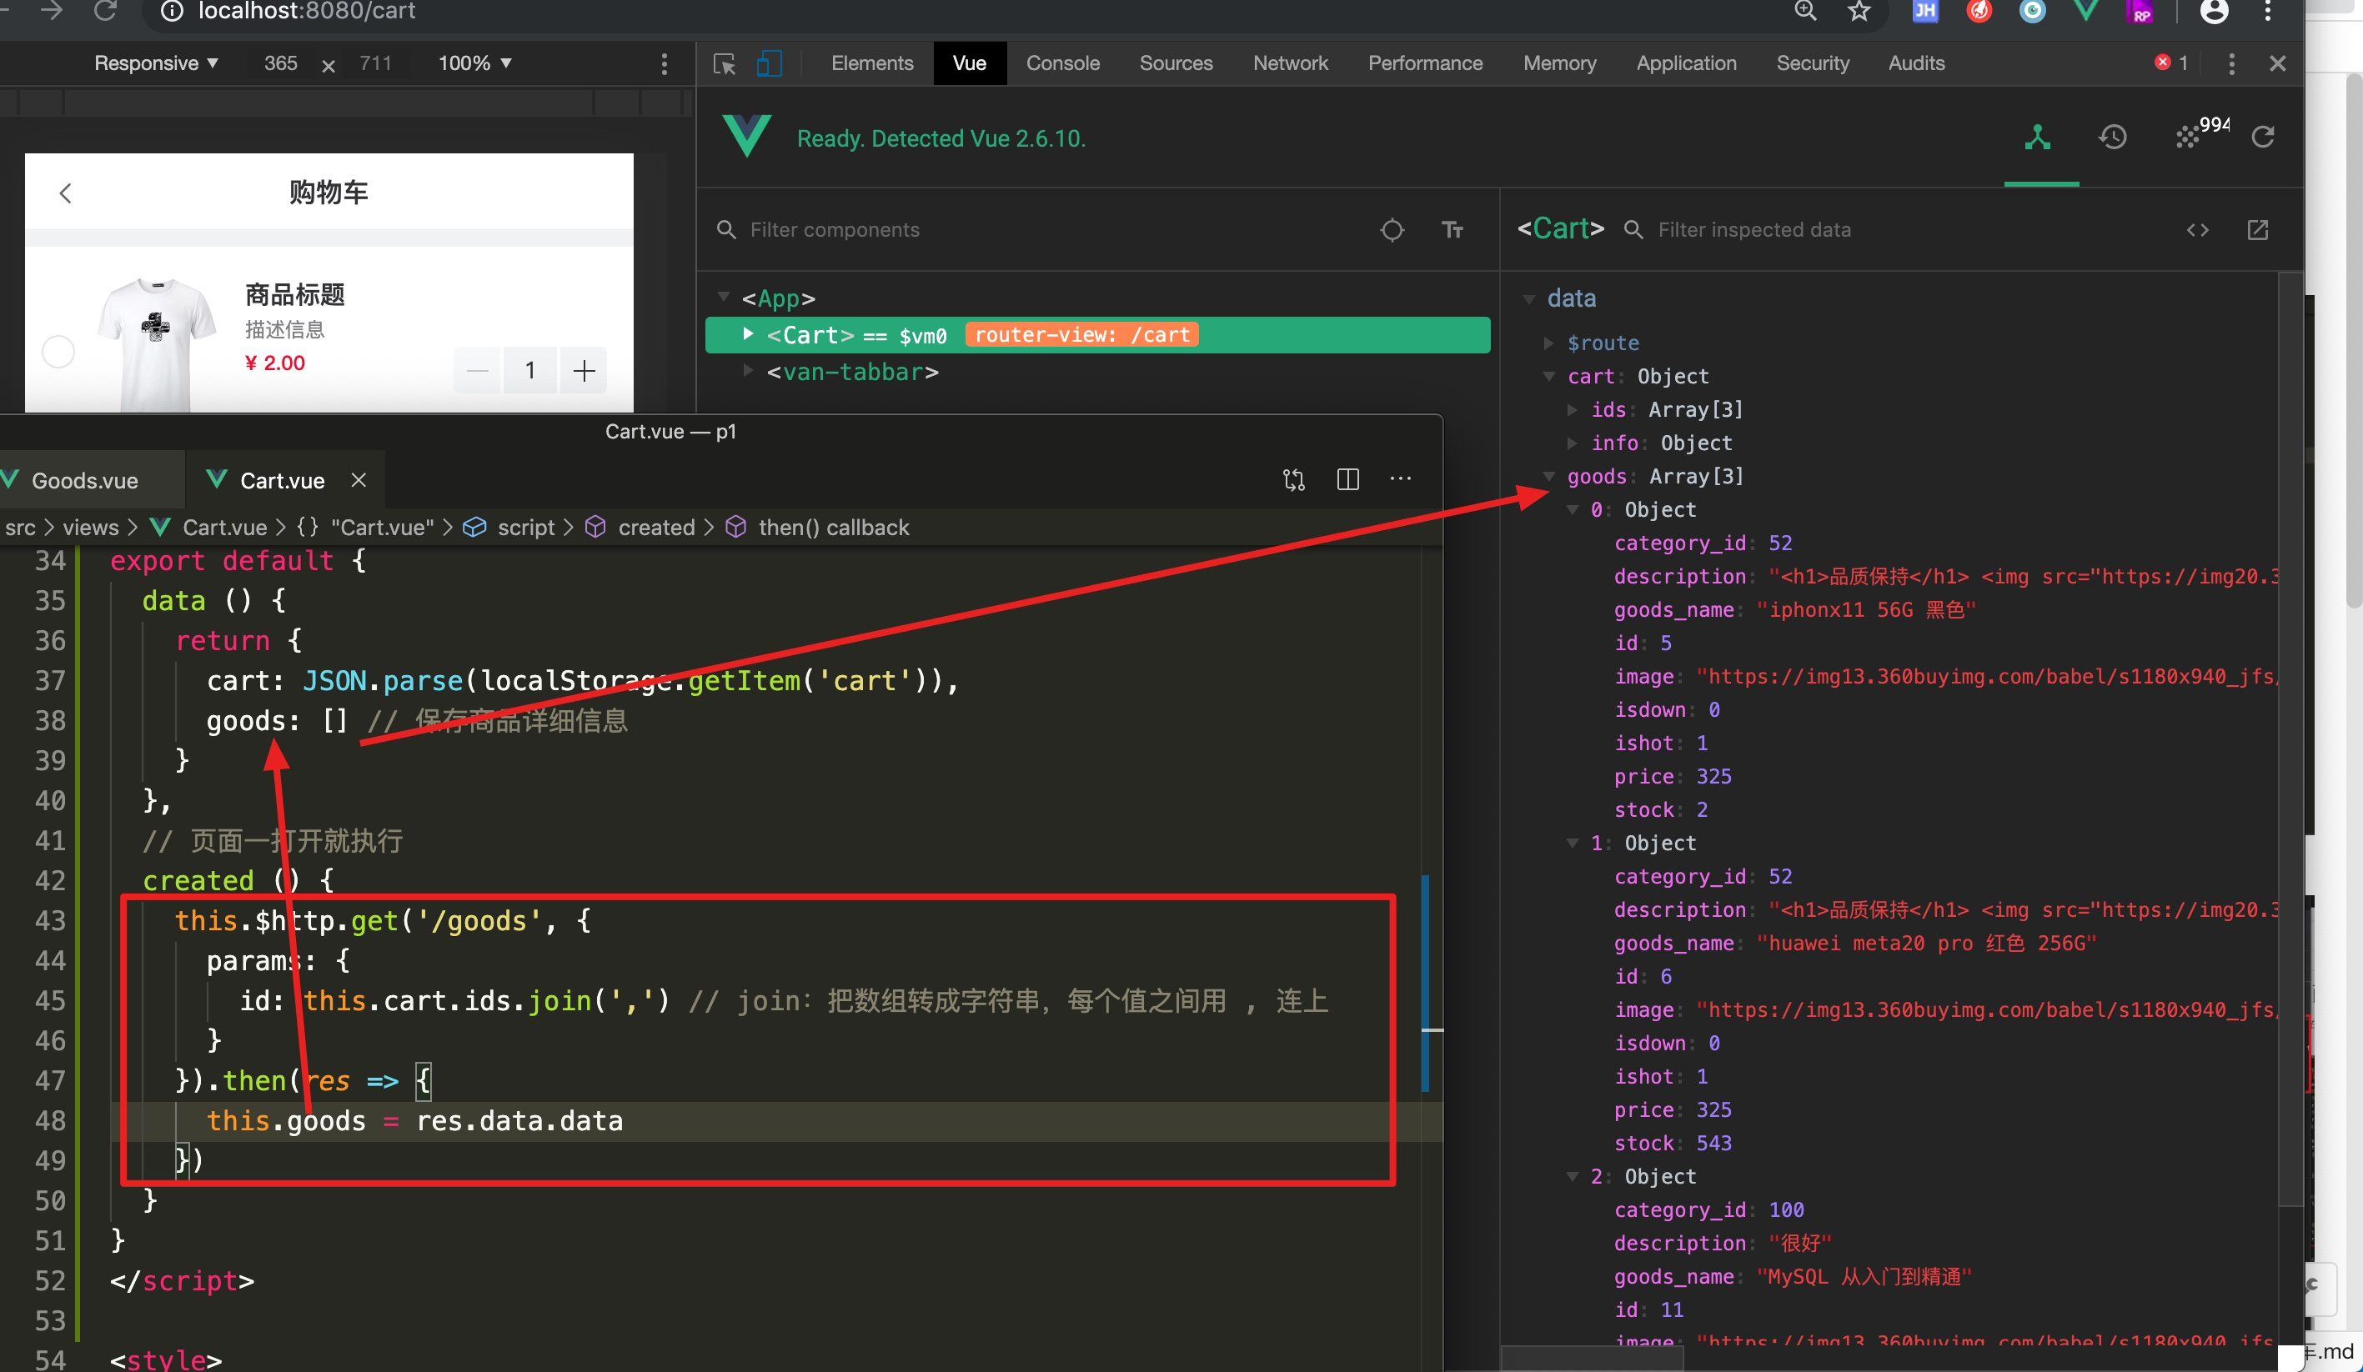The height and width of the screenshot is (1372, 2363).
Task: Click the then() callback breadcrumb
Action: [x=834, y=527]
